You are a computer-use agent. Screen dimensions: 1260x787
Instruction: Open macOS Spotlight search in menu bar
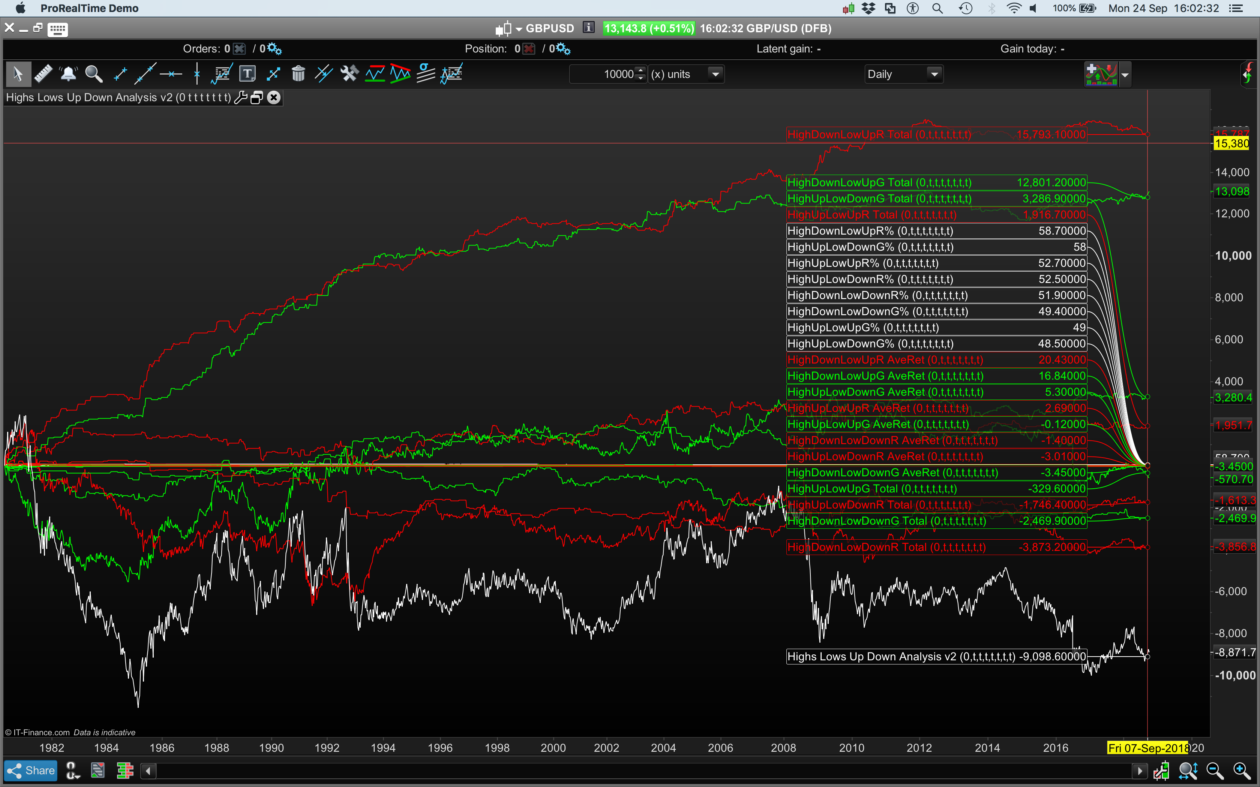[937, 8]
